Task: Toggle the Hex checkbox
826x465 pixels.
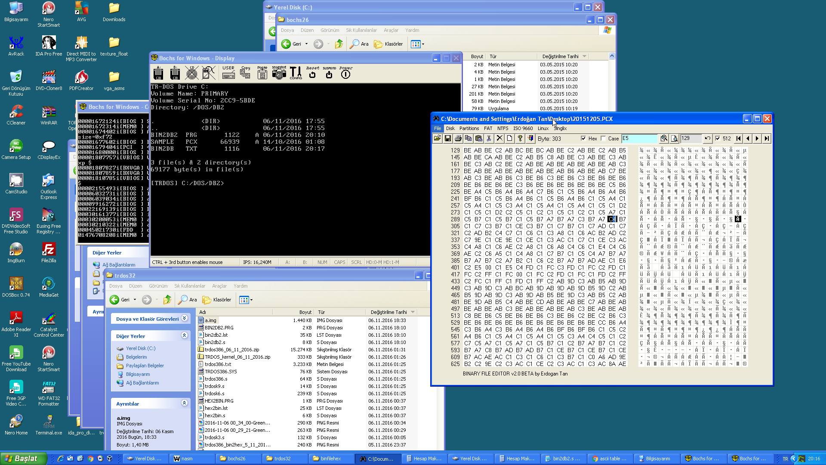Action: coord(583,138)
